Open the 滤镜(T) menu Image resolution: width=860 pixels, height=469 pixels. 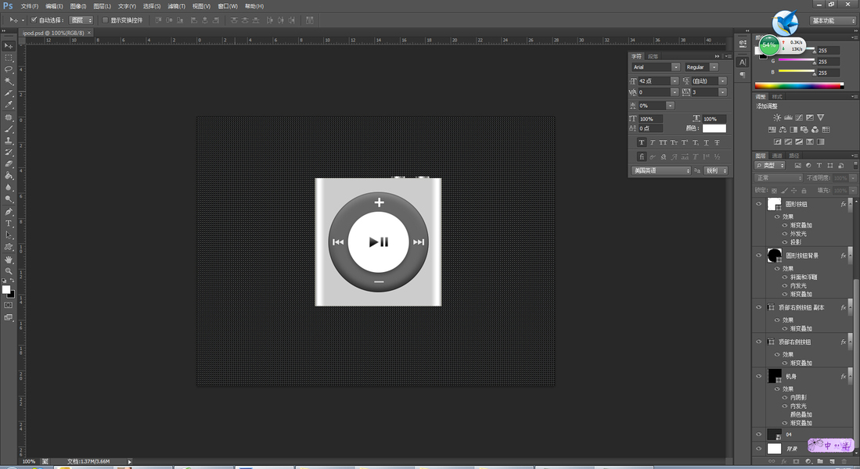coord(176,6)
